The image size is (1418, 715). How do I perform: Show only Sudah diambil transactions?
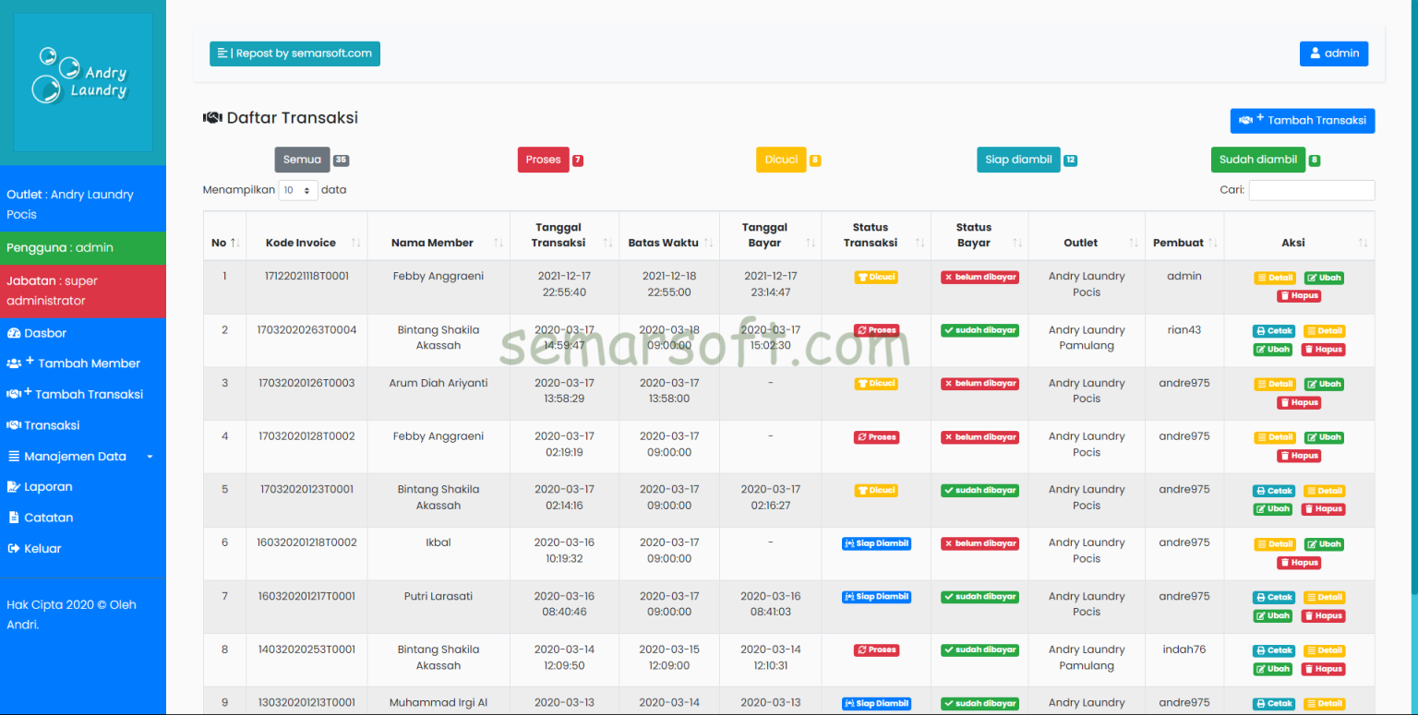(x=1258, y=160)
